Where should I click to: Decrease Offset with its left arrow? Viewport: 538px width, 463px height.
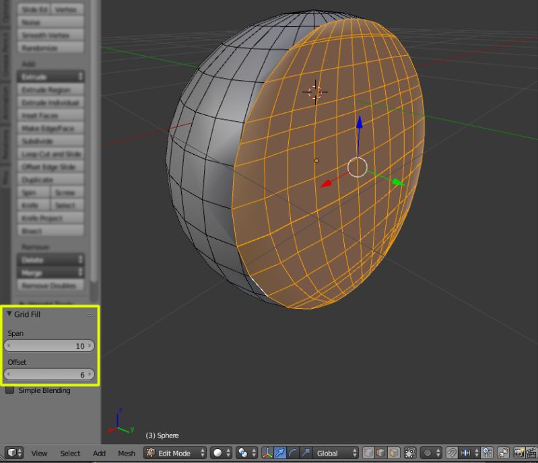tap(9, 375)
